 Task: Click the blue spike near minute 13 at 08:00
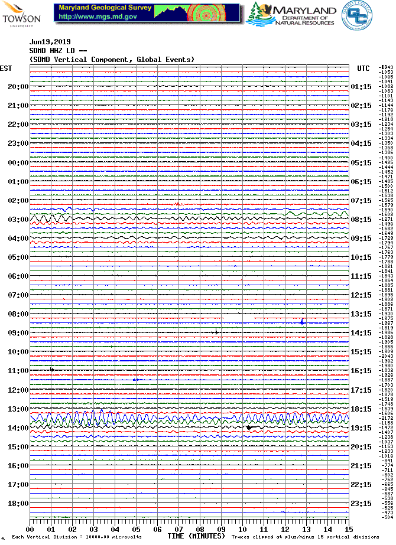302,322
